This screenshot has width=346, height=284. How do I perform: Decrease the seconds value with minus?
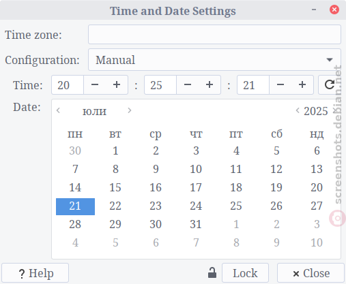click(x=280, y=85)
